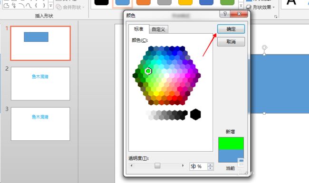Viewport: 309px width, 183px height.
Task: Apply the green shape style
Action: tap(227, 2)
